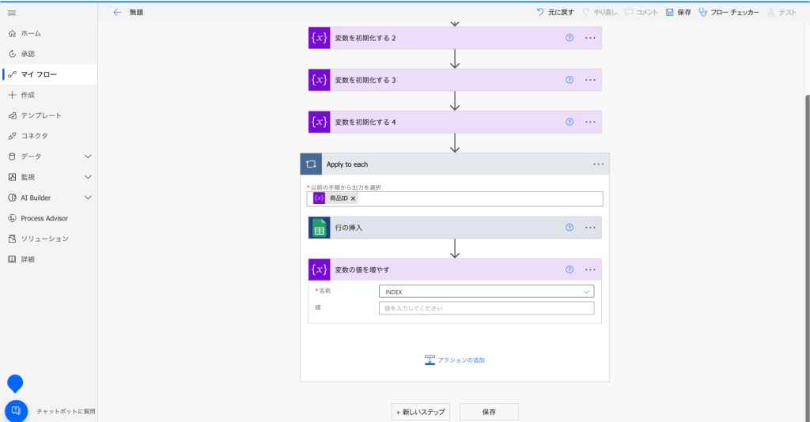Click the back arrow beside 無題

click(x=117, y=13)
